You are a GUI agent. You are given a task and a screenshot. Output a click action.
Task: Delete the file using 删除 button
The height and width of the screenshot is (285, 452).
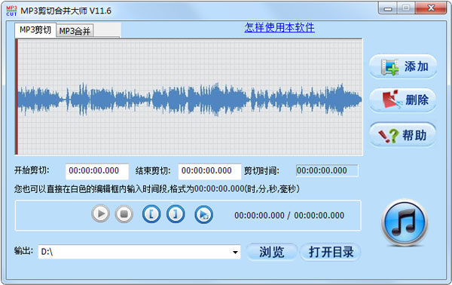pos(403,100)
